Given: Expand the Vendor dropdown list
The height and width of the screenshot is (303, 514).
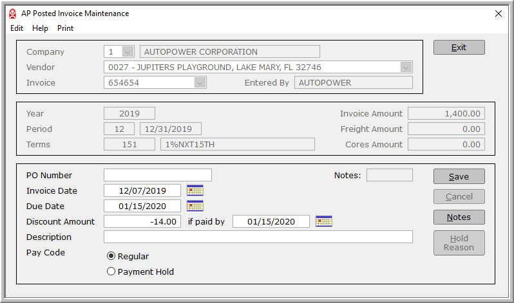Looking at the screenshot, I should click(x=405, y=68).
